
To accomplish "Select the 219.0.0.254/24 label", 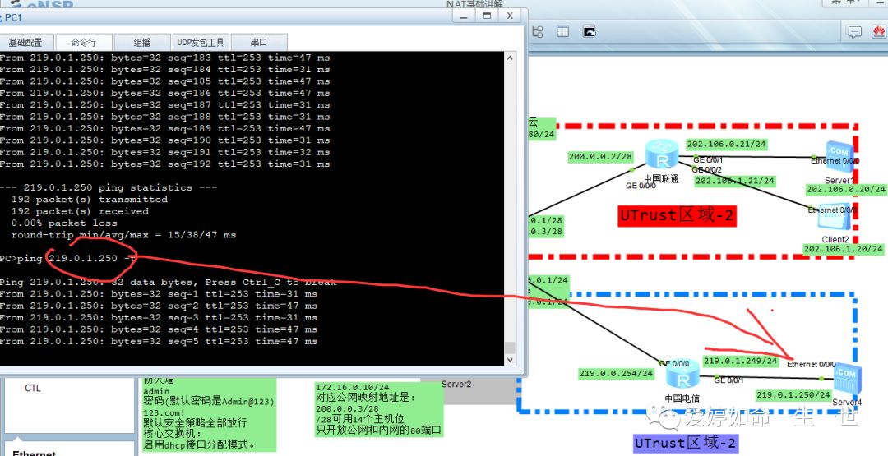I will [616, 373].
